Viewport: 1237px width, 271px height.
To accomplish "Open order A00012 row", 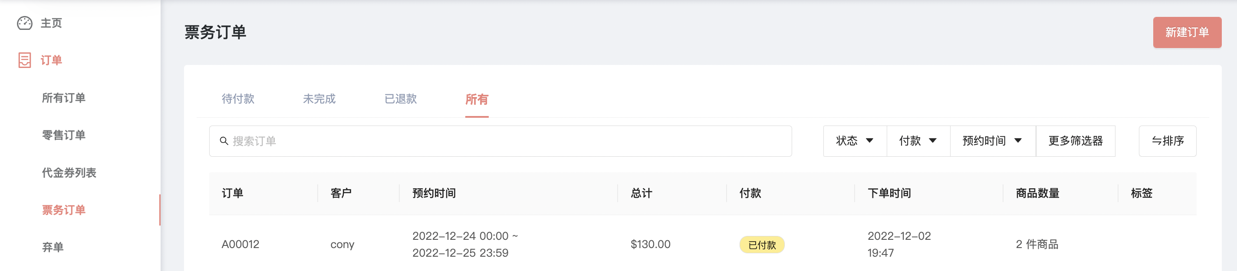I will (x=703, y=244).
